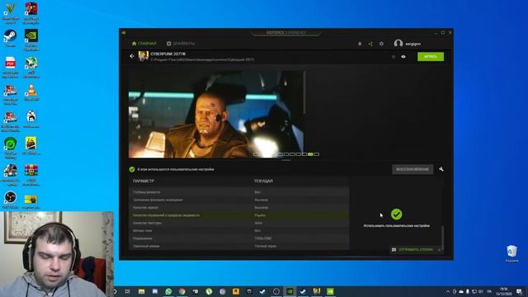The width and height of the screenshot is (528, 297).
Task: Select the Экранный режим row
Action: point(239,246)
